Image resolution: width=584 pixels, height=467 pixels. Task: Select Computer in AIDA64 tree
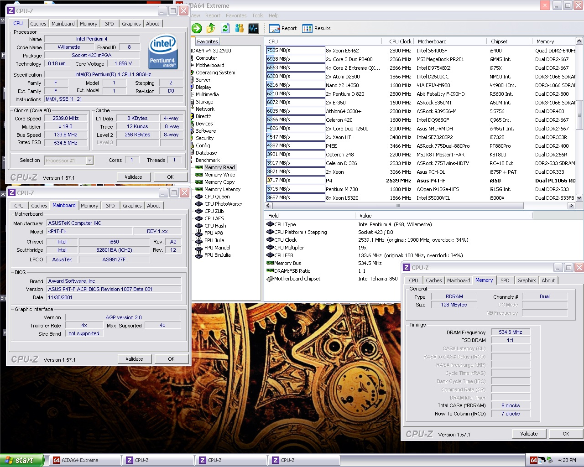206,58
